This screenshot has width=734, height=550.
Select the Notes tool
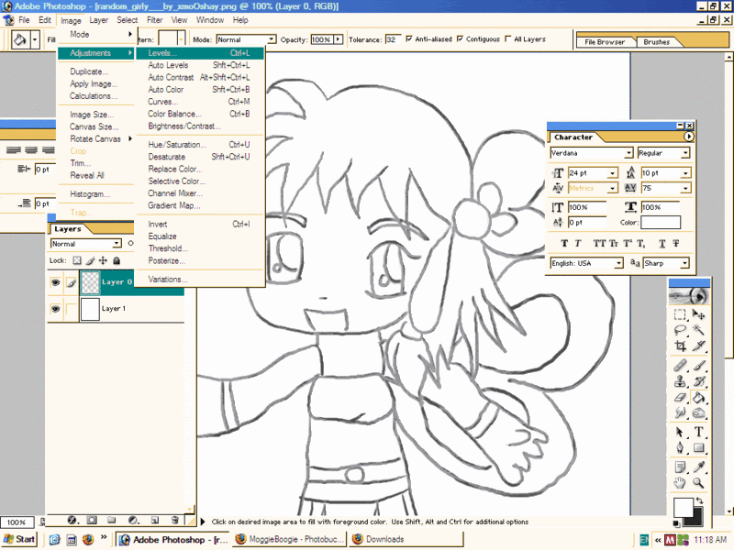click(x=680, y=467)
